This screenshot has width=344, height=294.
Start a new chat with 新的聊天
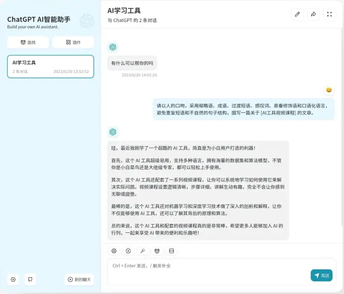click(79, 279)
